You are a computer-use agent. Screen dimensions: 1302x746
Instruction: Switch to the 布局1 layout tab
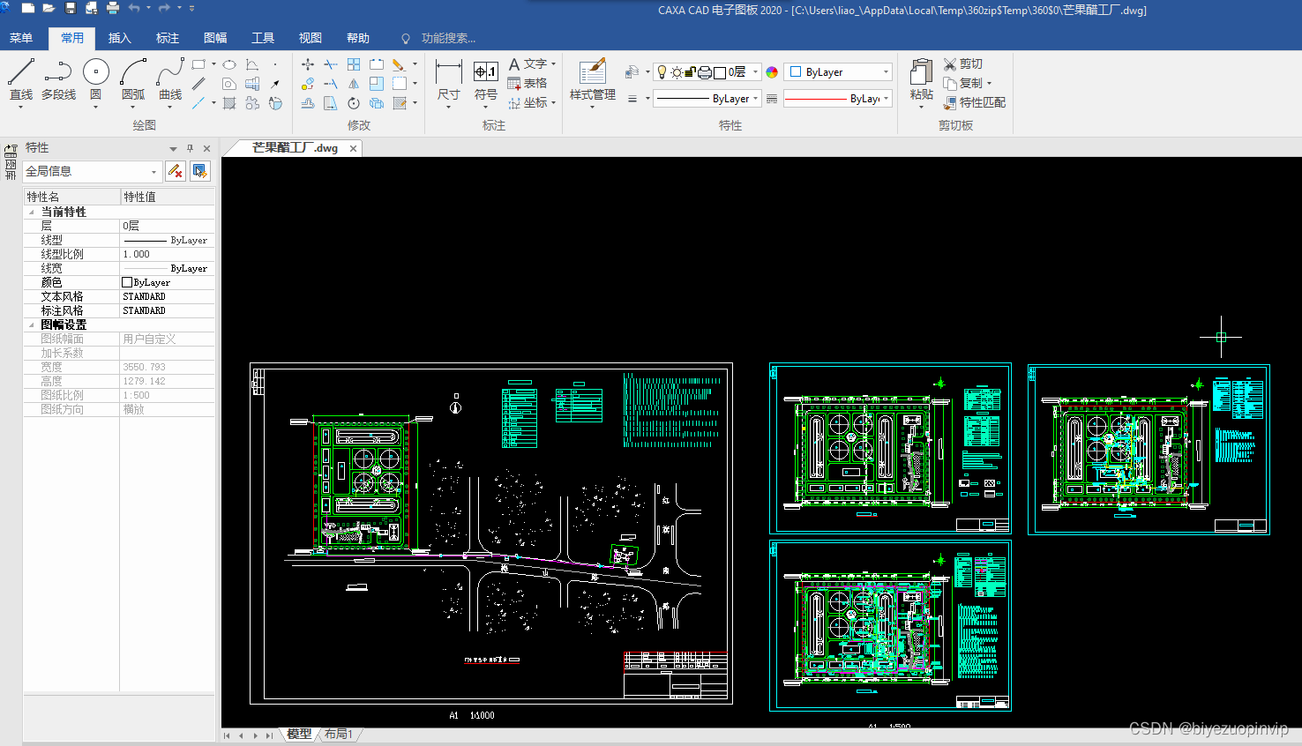tap(339, 734)
